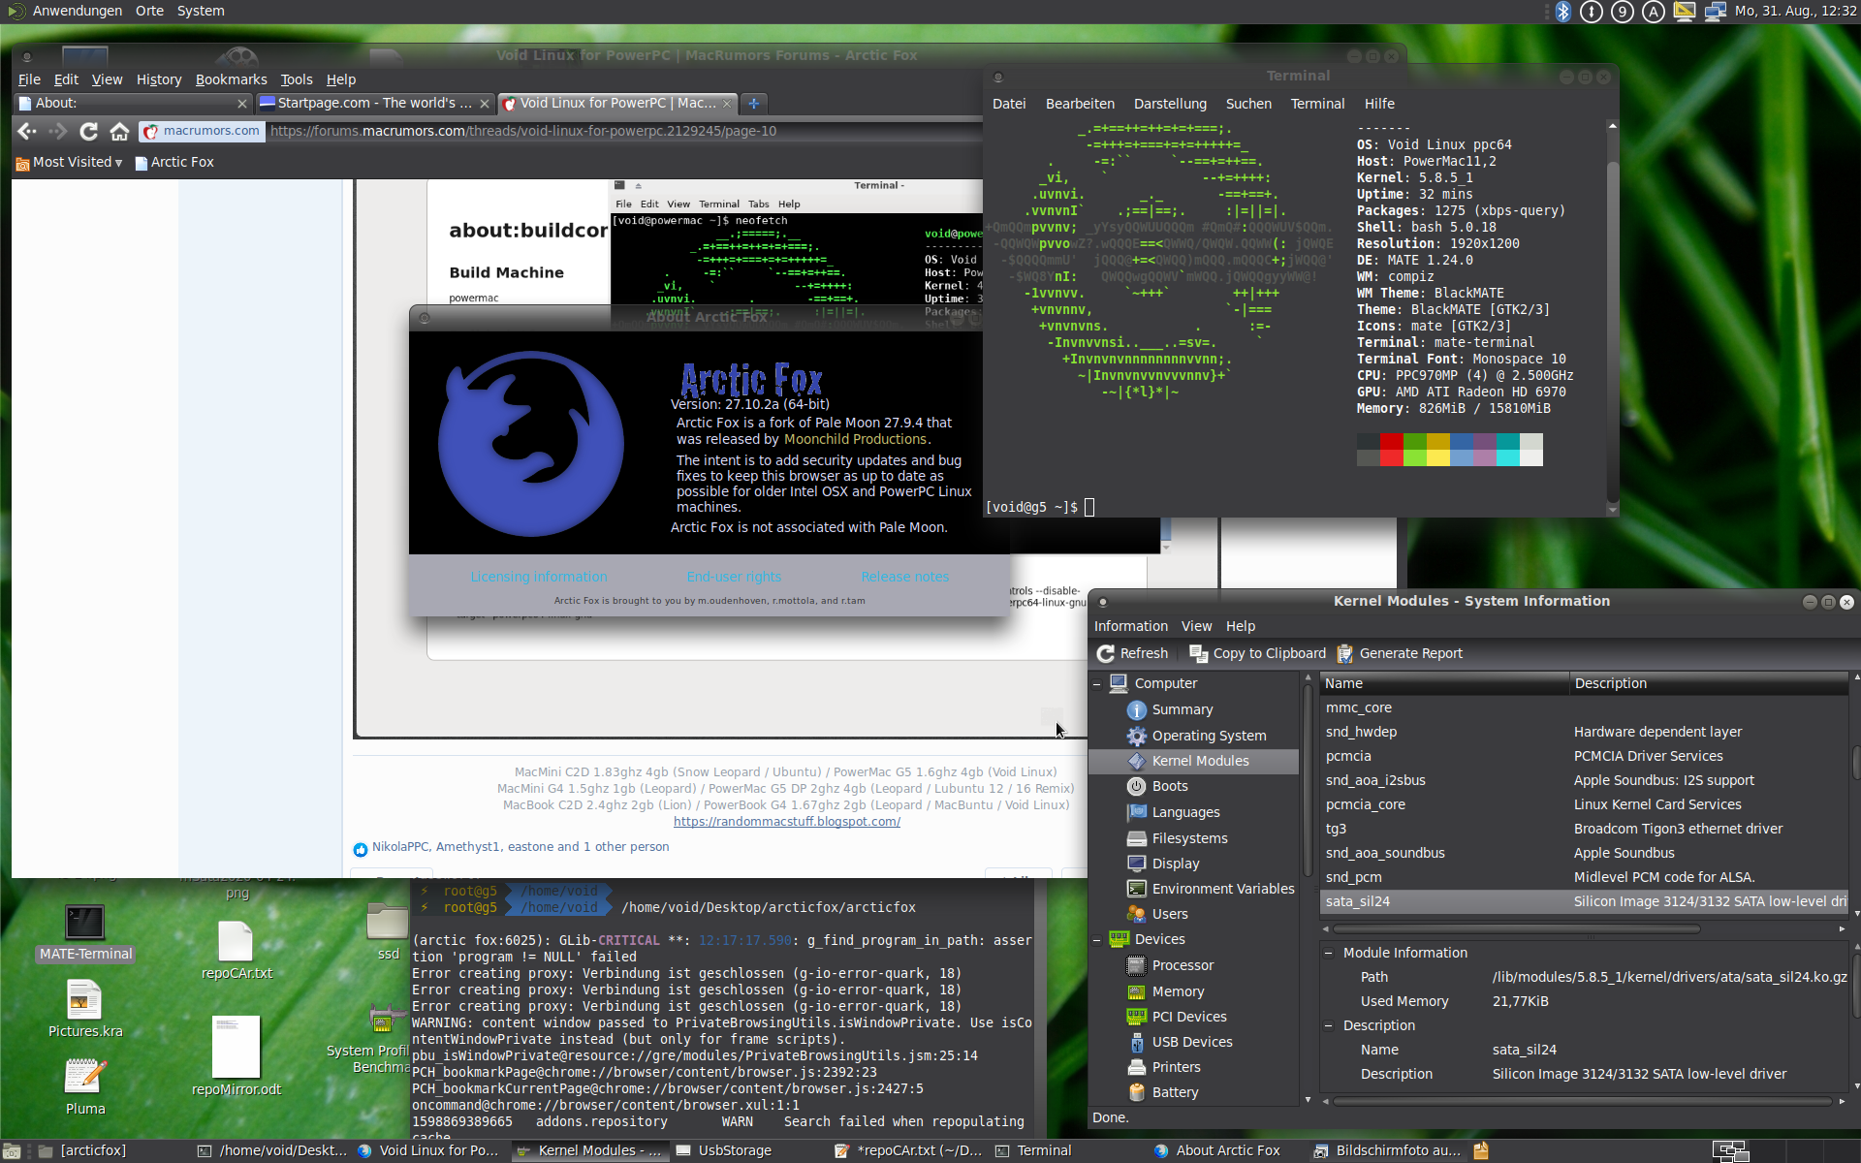Close the About: browser tab
This screenshot has width=1861, height=1163.
241,103
